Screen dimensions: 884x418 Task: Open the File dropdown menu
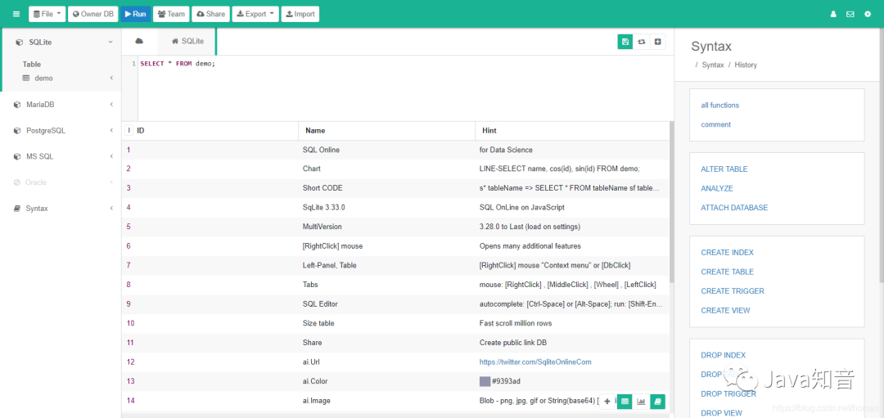coord(47,14)
